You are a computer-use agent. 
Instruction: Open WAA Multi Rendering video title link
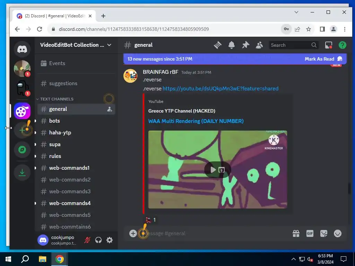pyautogui.click(x=196, y=121)
